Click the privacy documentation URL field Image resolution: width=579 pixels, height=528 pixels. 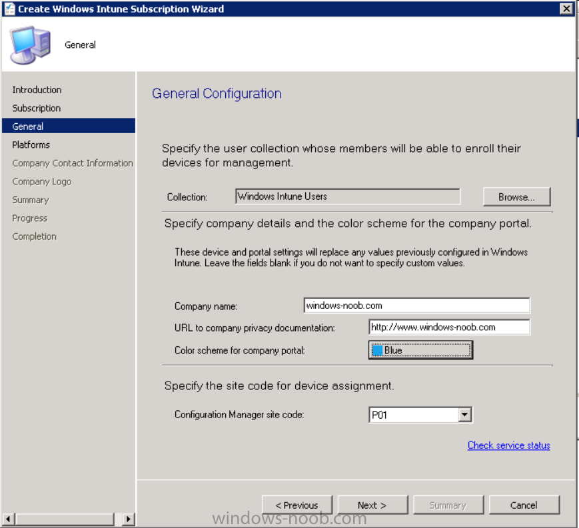tap(449, 328)
